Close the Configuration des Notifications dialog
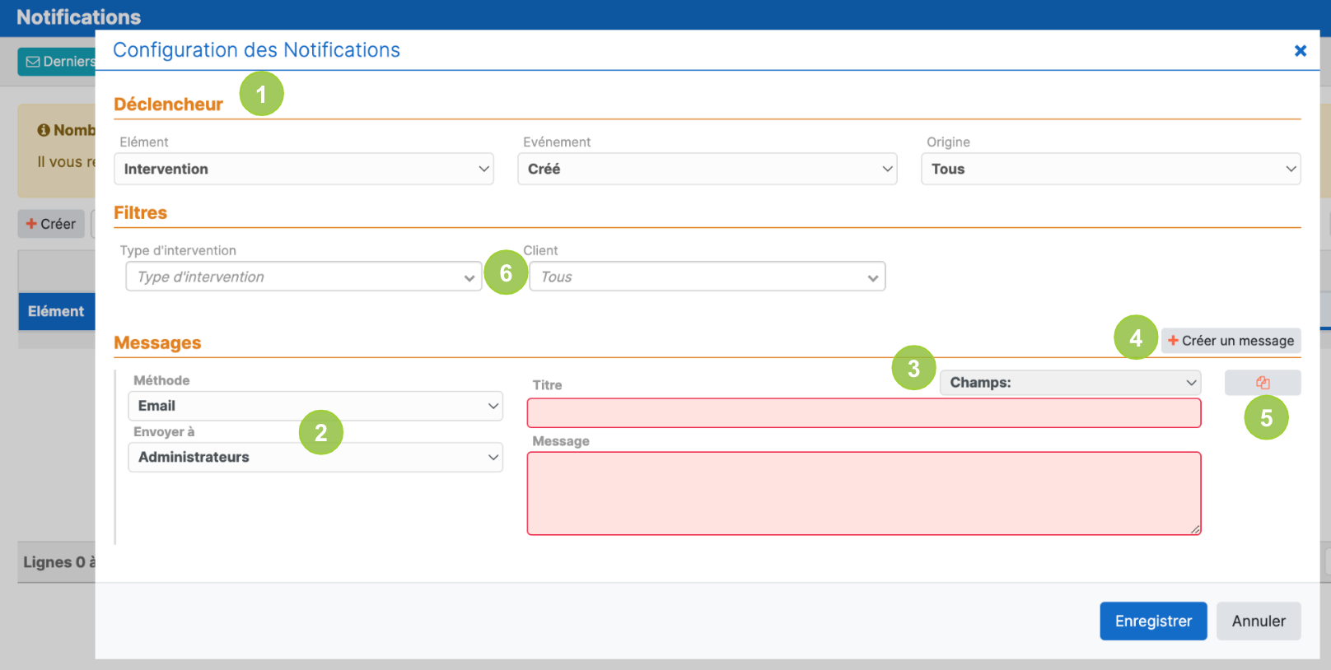 point(1300,51)
